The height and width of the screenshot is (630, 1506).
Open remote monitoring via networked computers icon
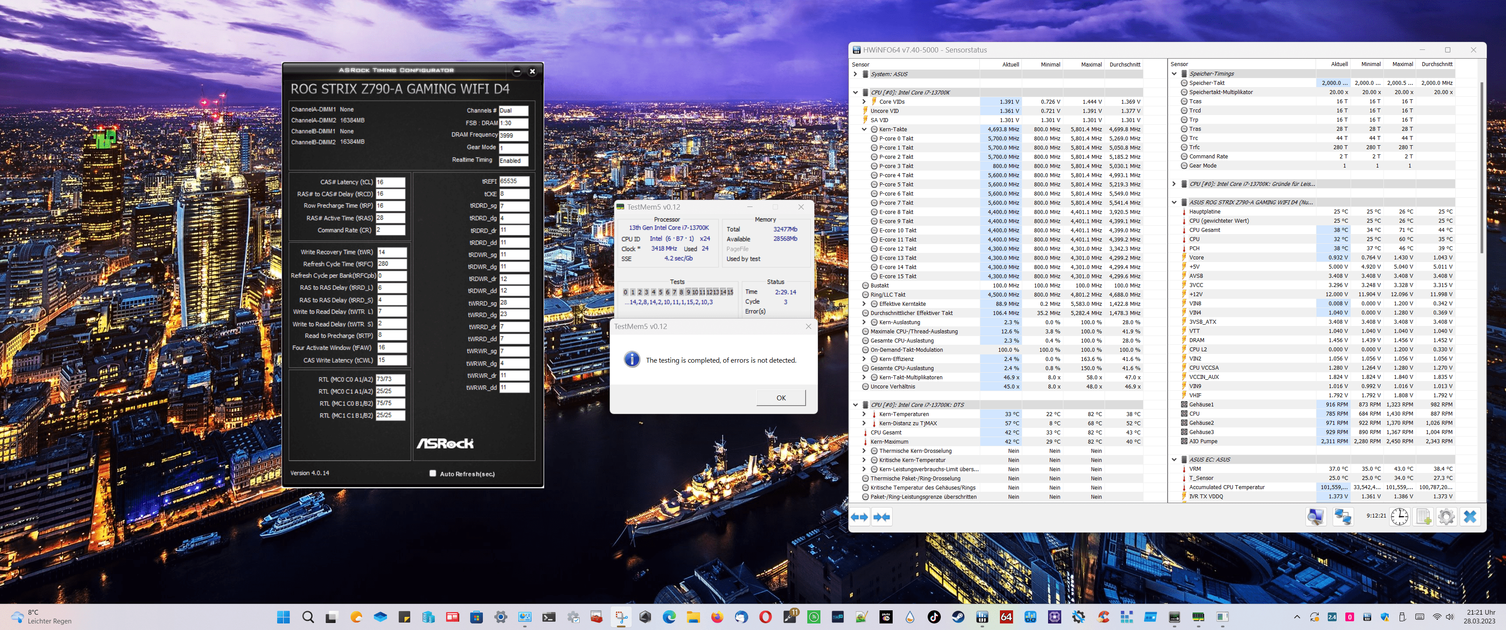click(x=1342, y=517)
